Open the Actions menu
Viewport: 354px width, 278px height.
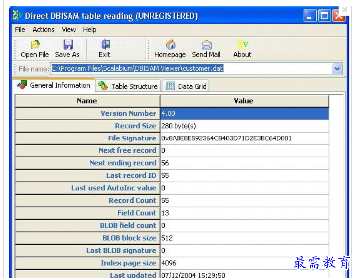tap(44, 30)
